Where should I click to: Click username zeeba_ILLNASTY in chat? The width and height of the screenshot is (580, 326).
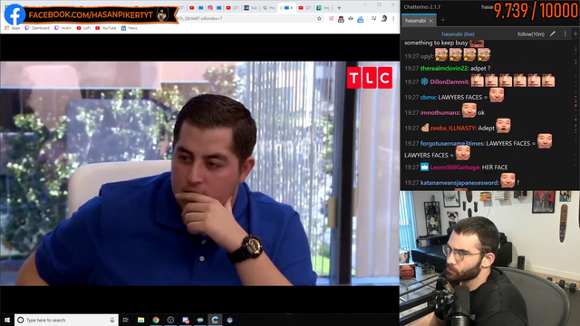click(453, 129)
